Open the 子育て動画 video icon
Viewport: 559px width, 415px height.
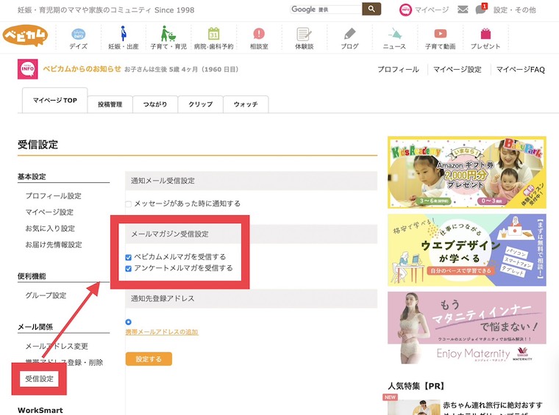440,34
